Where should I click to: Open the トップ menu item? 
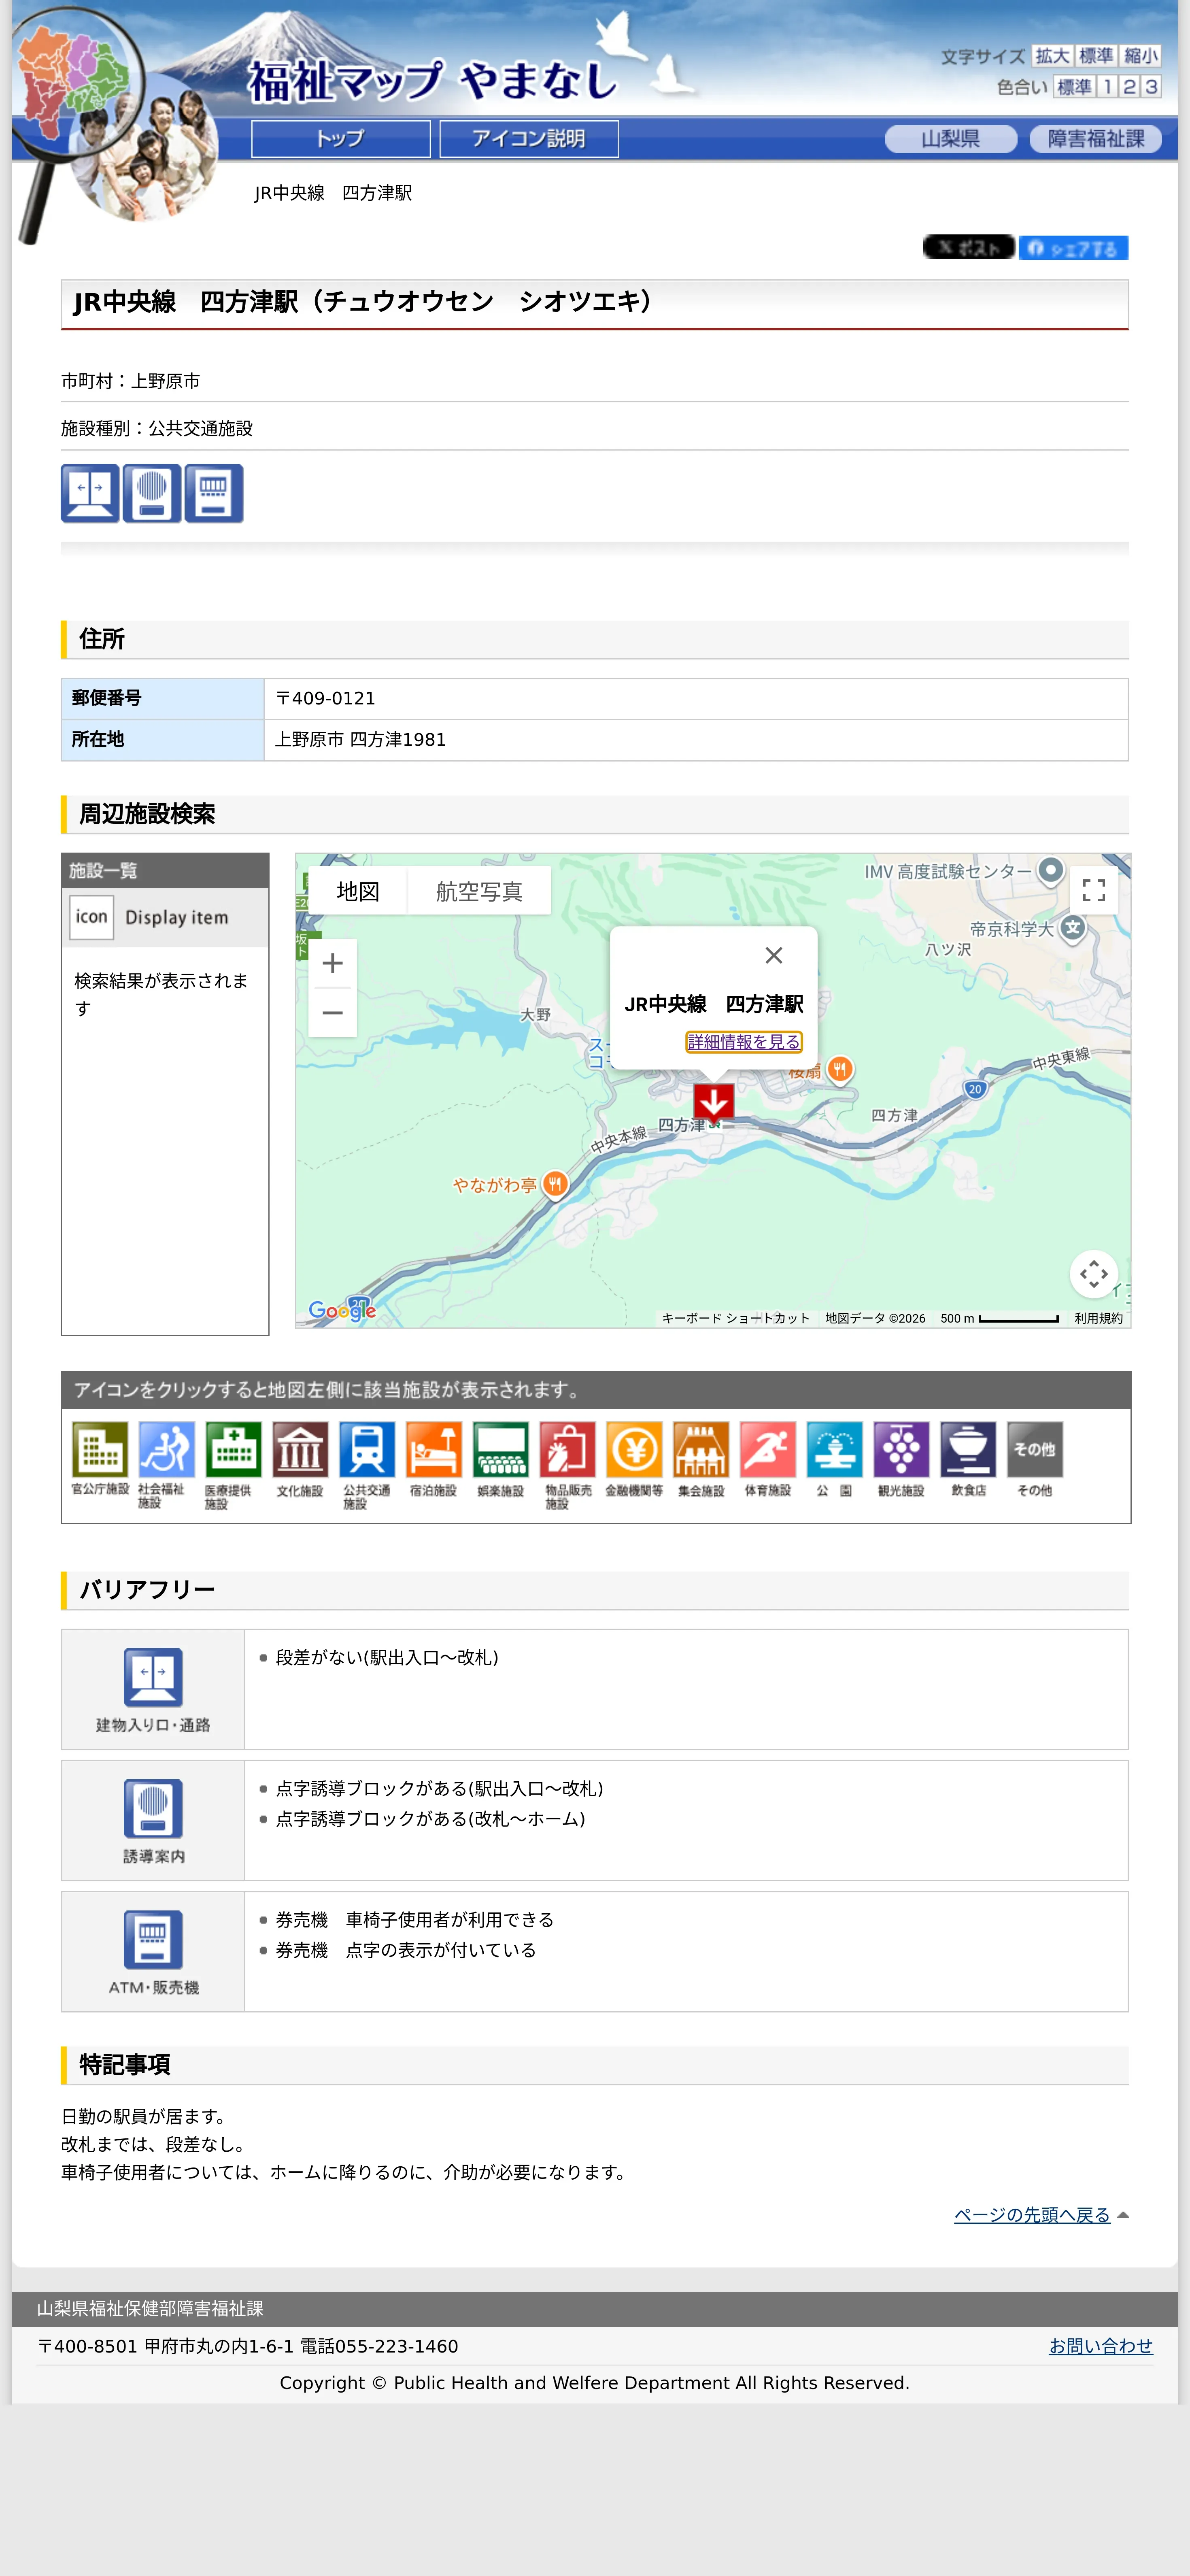point(341,139)
